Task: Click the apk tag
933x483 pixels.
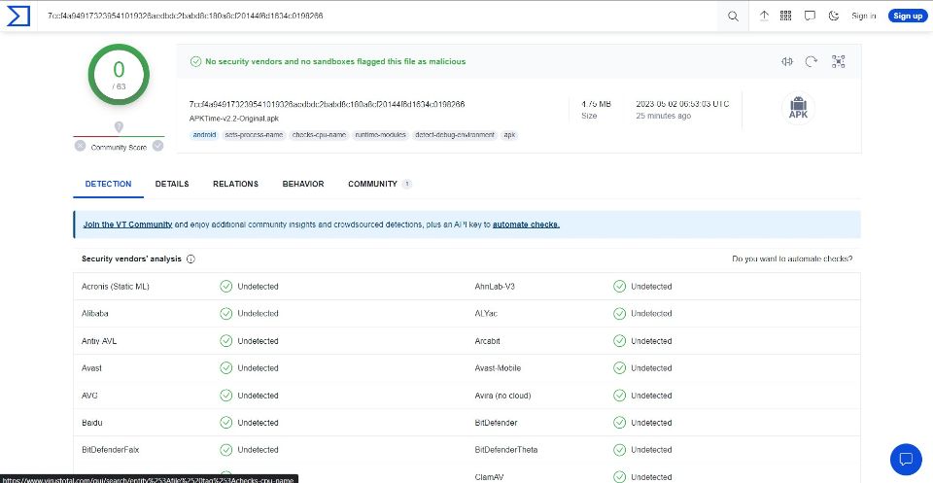Action: (x=509, y=135)
